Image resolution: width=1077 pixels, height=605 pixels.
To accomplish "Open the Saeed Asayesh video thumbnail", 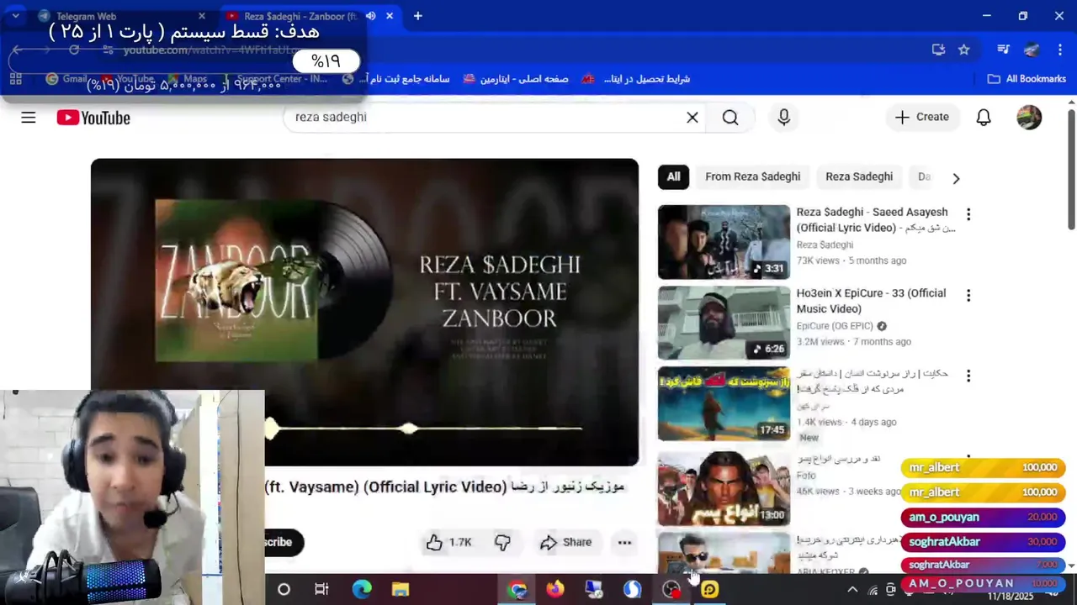I will (x=724, y=242).
